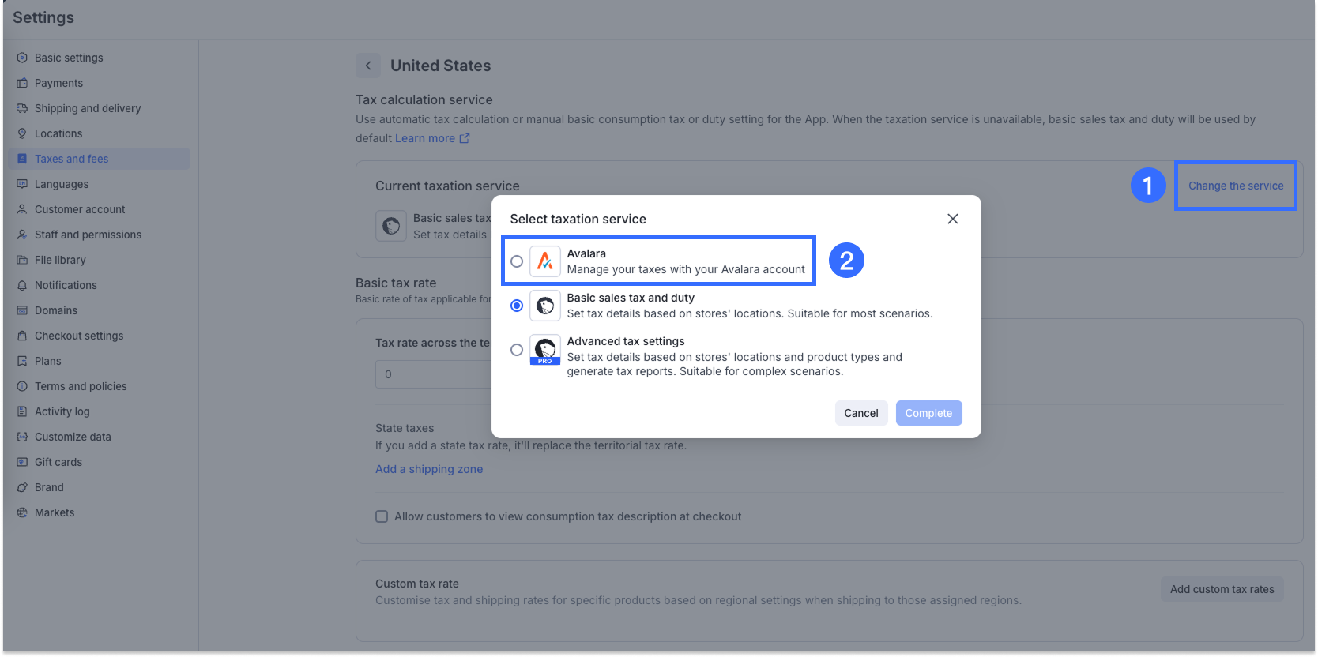1318x657 pixels.
Task: Click the Shipping and delivery truck icon
Action: (22, 108)
